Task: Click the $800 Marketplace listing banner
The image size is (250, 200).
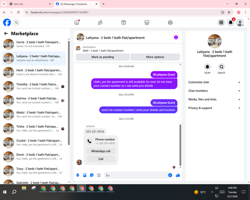Action: [128, 49]
